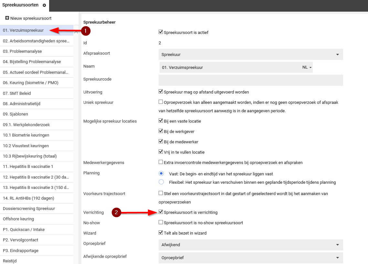368x264 pixels.
Task: Uncheck 'Spreekuursoort is verrichting' checkbox
Action: (161, 212)
